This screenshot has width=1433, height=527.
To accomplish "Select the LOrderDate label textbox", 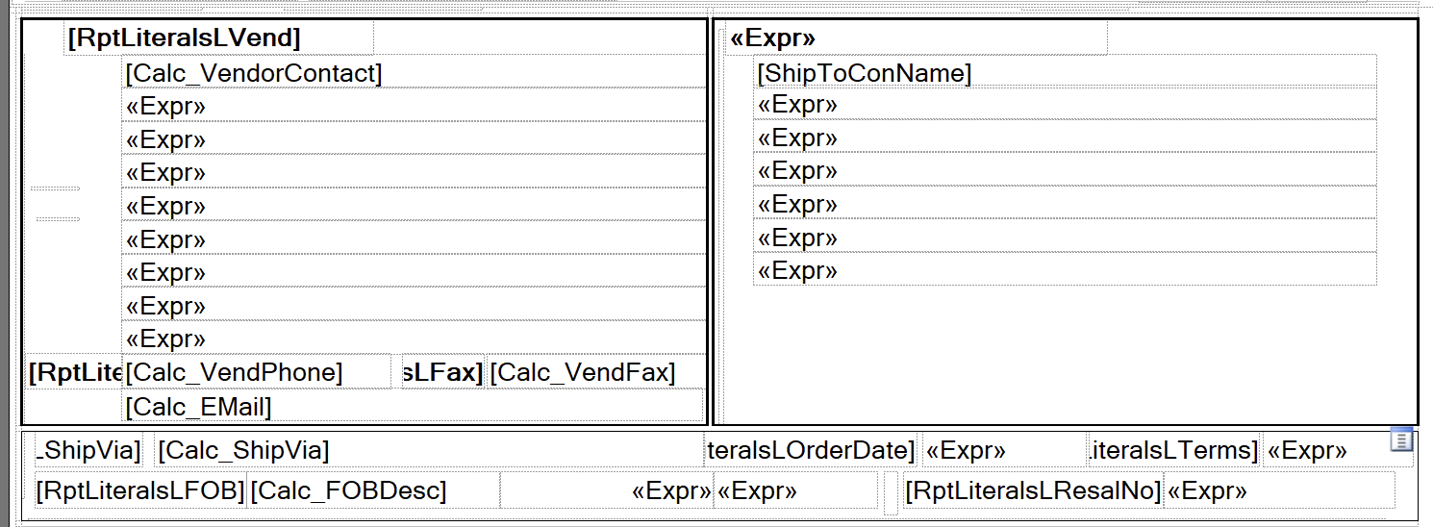I will (x=810, y=450).
